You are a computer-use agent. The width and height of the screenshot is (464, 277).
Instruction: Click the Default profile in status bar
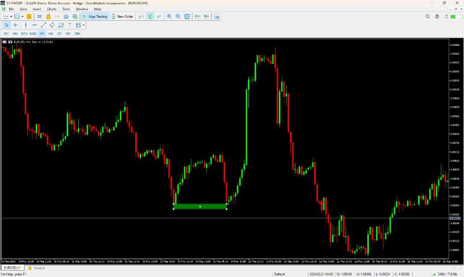click(279, 274)
